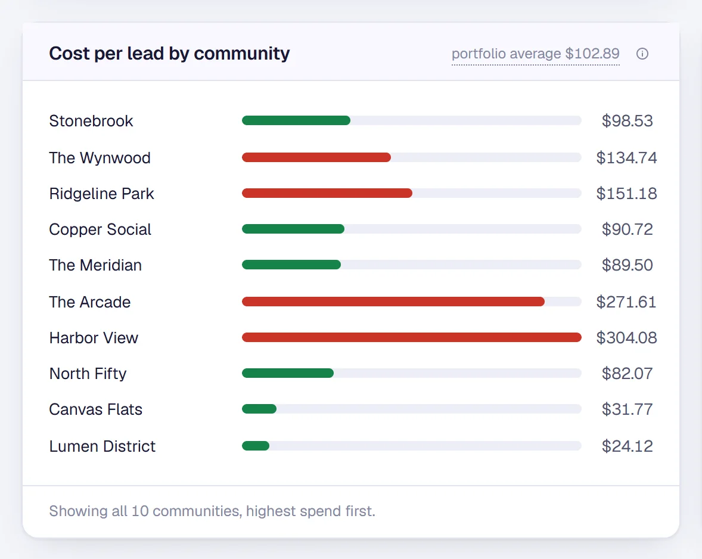Click the Cost per lead by community title

click(169, 53)
